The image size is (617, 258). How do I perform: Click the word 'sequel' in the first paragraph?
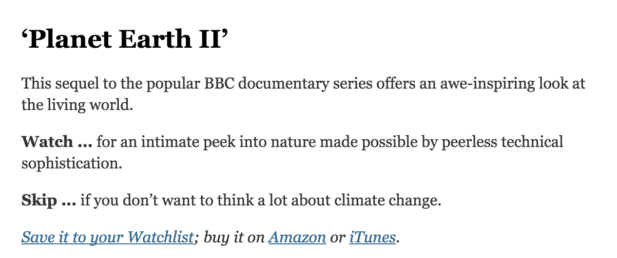point(74,84)
